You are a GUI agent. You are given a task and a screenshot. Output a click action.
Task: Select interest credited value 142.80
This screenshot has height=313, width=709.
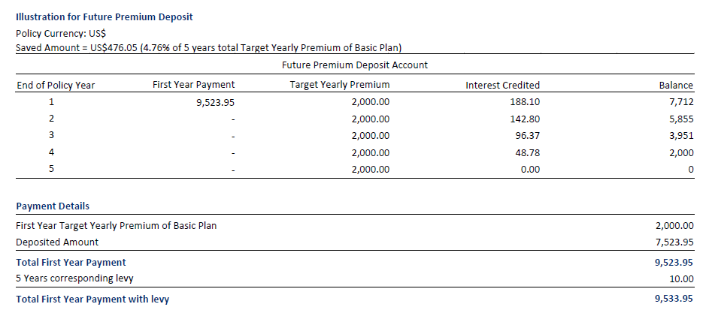525,119
